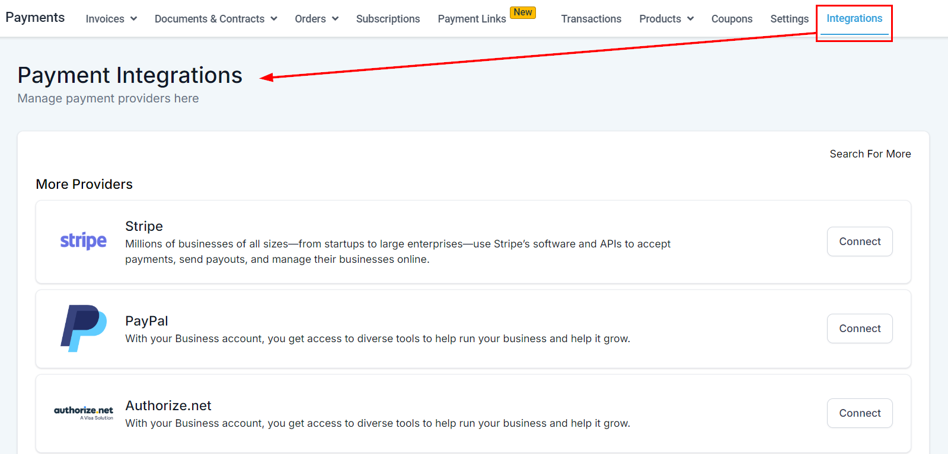Click the PayPal provider name
This screenshot has width=948, height=454.
pyautogui.click(x=146, y=321)
